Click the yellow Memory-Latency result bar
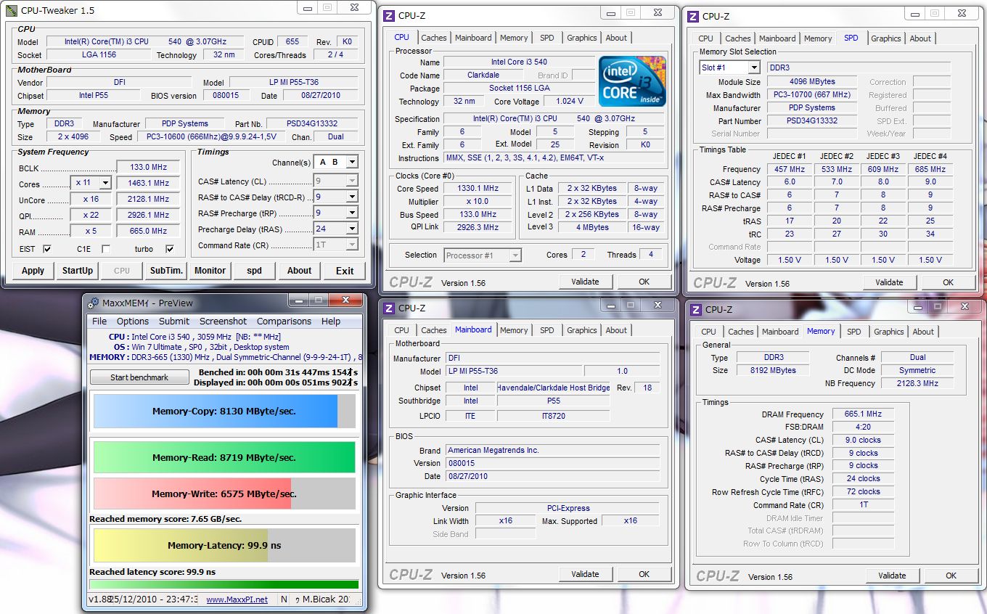 (224, 545)
